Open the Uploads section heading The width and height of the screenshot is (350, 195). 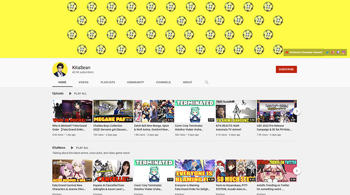[x=58, y=94]
